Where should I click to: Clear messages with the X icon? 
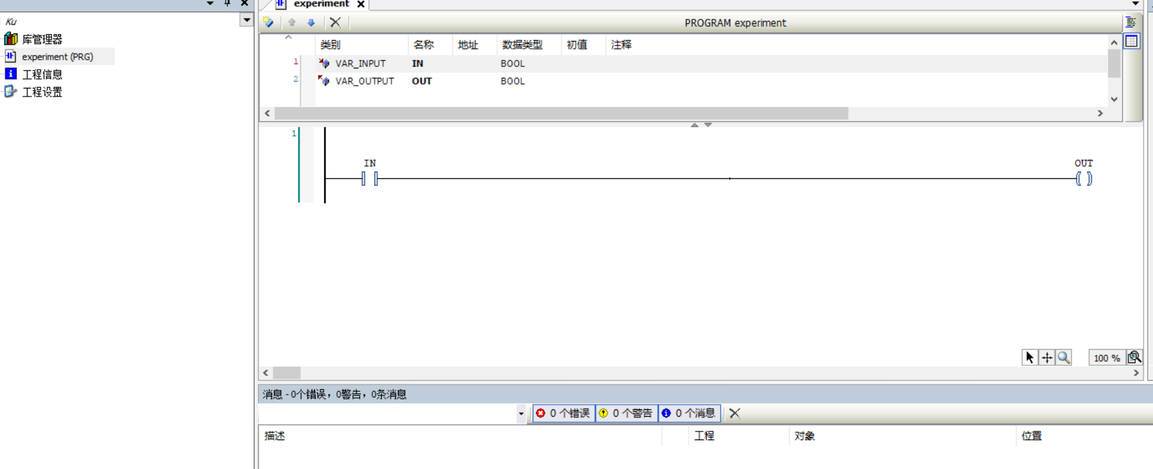click(x=735, y=413)
